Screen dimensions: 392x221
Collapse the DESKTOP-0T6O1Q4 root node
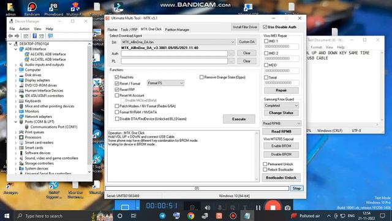[10, 44]
